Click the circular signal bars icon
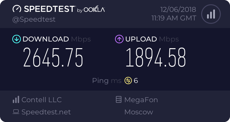 211,14
